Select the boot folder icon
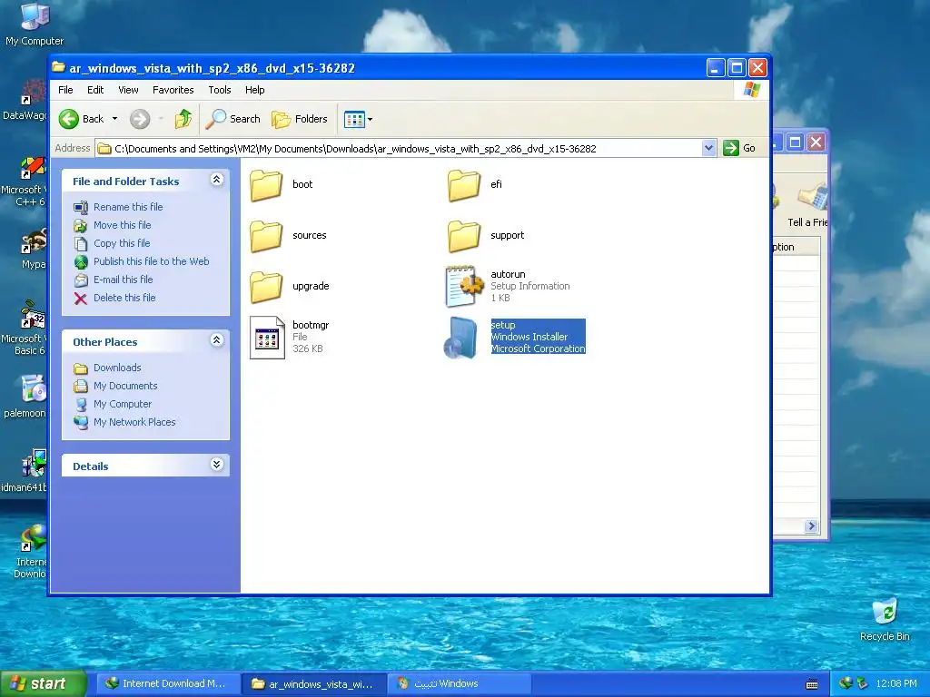930x697 pixels. click(266, 185)
